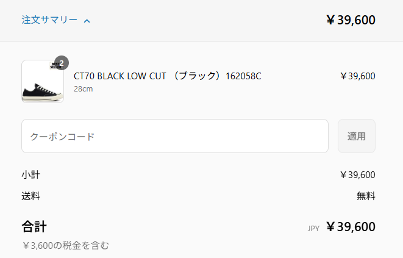Click the chevron arrow beside 注文サマリー
Screen dimensions: 403x258
pos(87,21)
